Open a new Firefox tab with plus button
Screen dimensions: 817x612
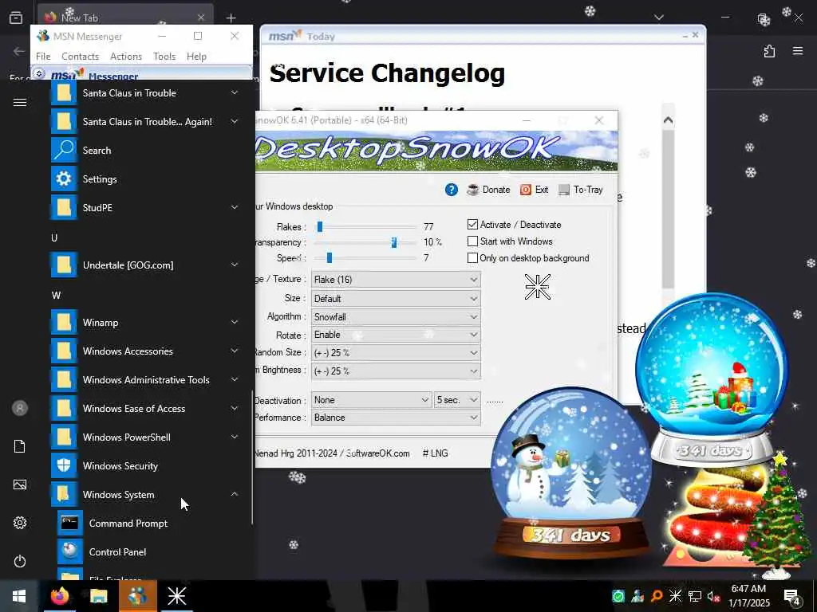231,18
